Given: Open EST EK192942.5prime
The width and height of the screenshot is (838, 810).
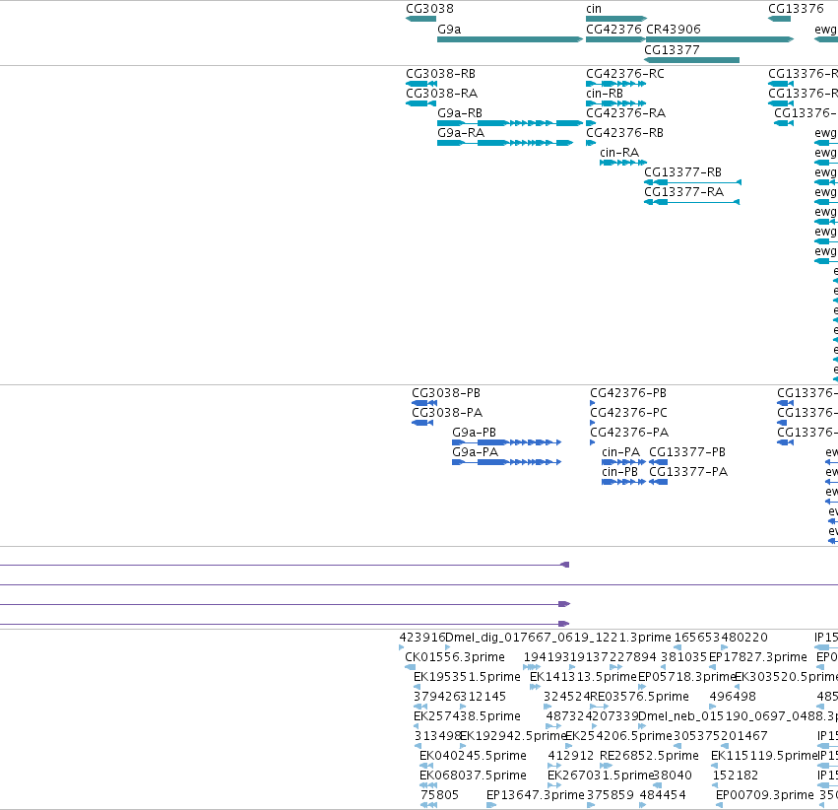Looking at the screenshot, I should pyautogui.click(x=513, y=736).
